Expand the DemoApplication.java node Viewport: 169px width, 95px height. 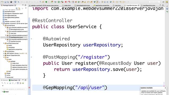click(x=8, y=29)
